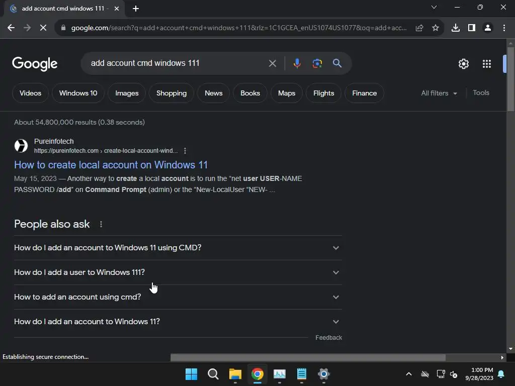Open File Explorer from taskbar
515x386 pixels.
235,374
